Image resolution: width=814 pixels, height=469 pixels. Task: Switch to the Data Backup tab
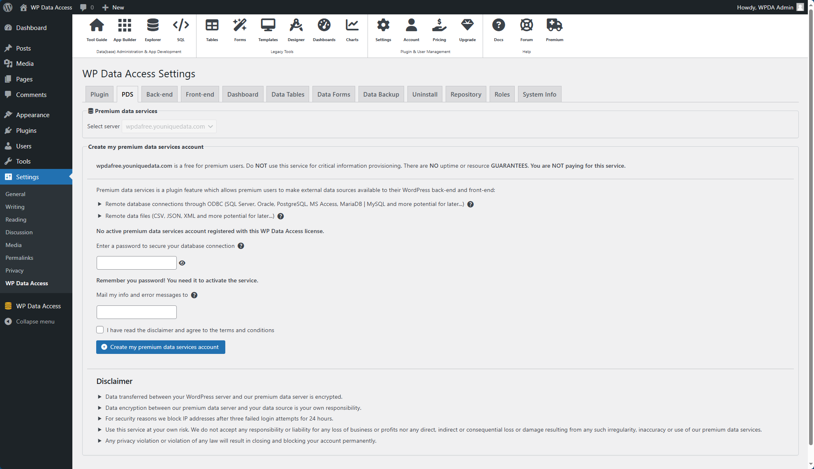(x=381, y=94)
